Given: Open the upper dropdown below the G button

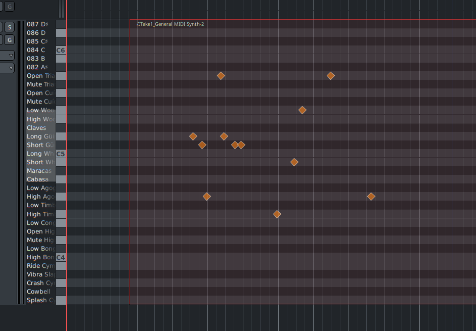Looking at the screenshot, I should coord(8,56).
